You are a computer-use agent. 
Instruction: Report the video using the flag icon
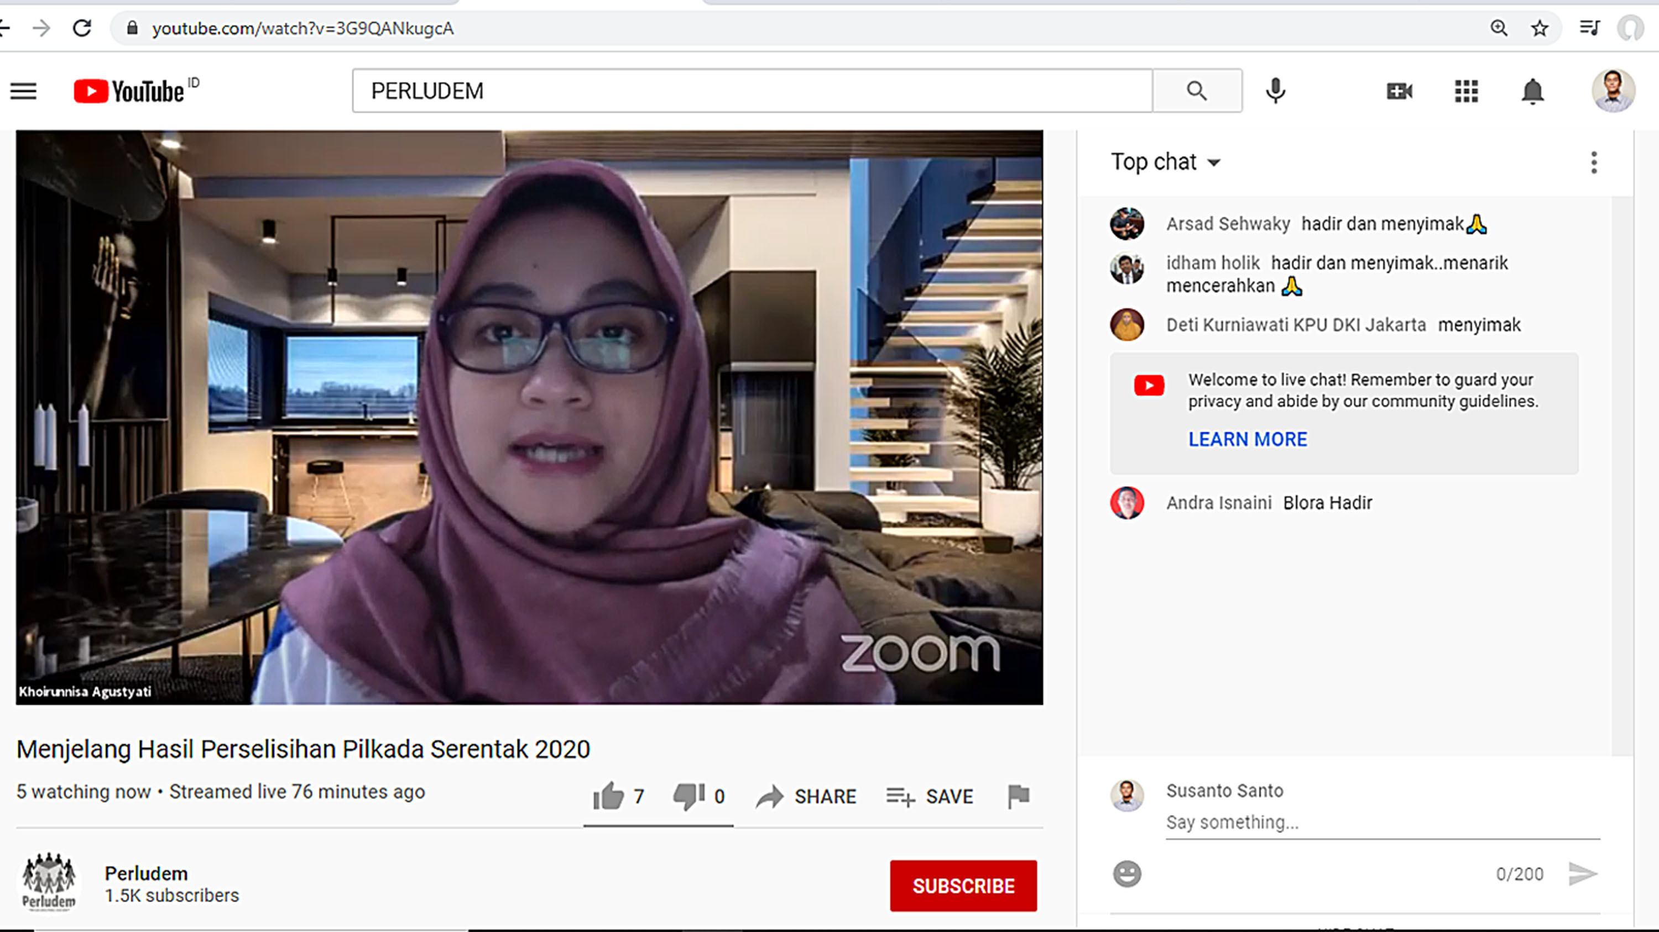click(x=1018, y=796)
